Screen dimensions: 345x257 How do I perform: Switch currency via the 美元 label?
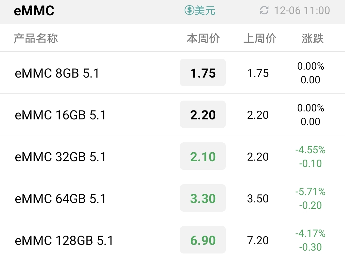pyautogui.click(x=205, y=10)
